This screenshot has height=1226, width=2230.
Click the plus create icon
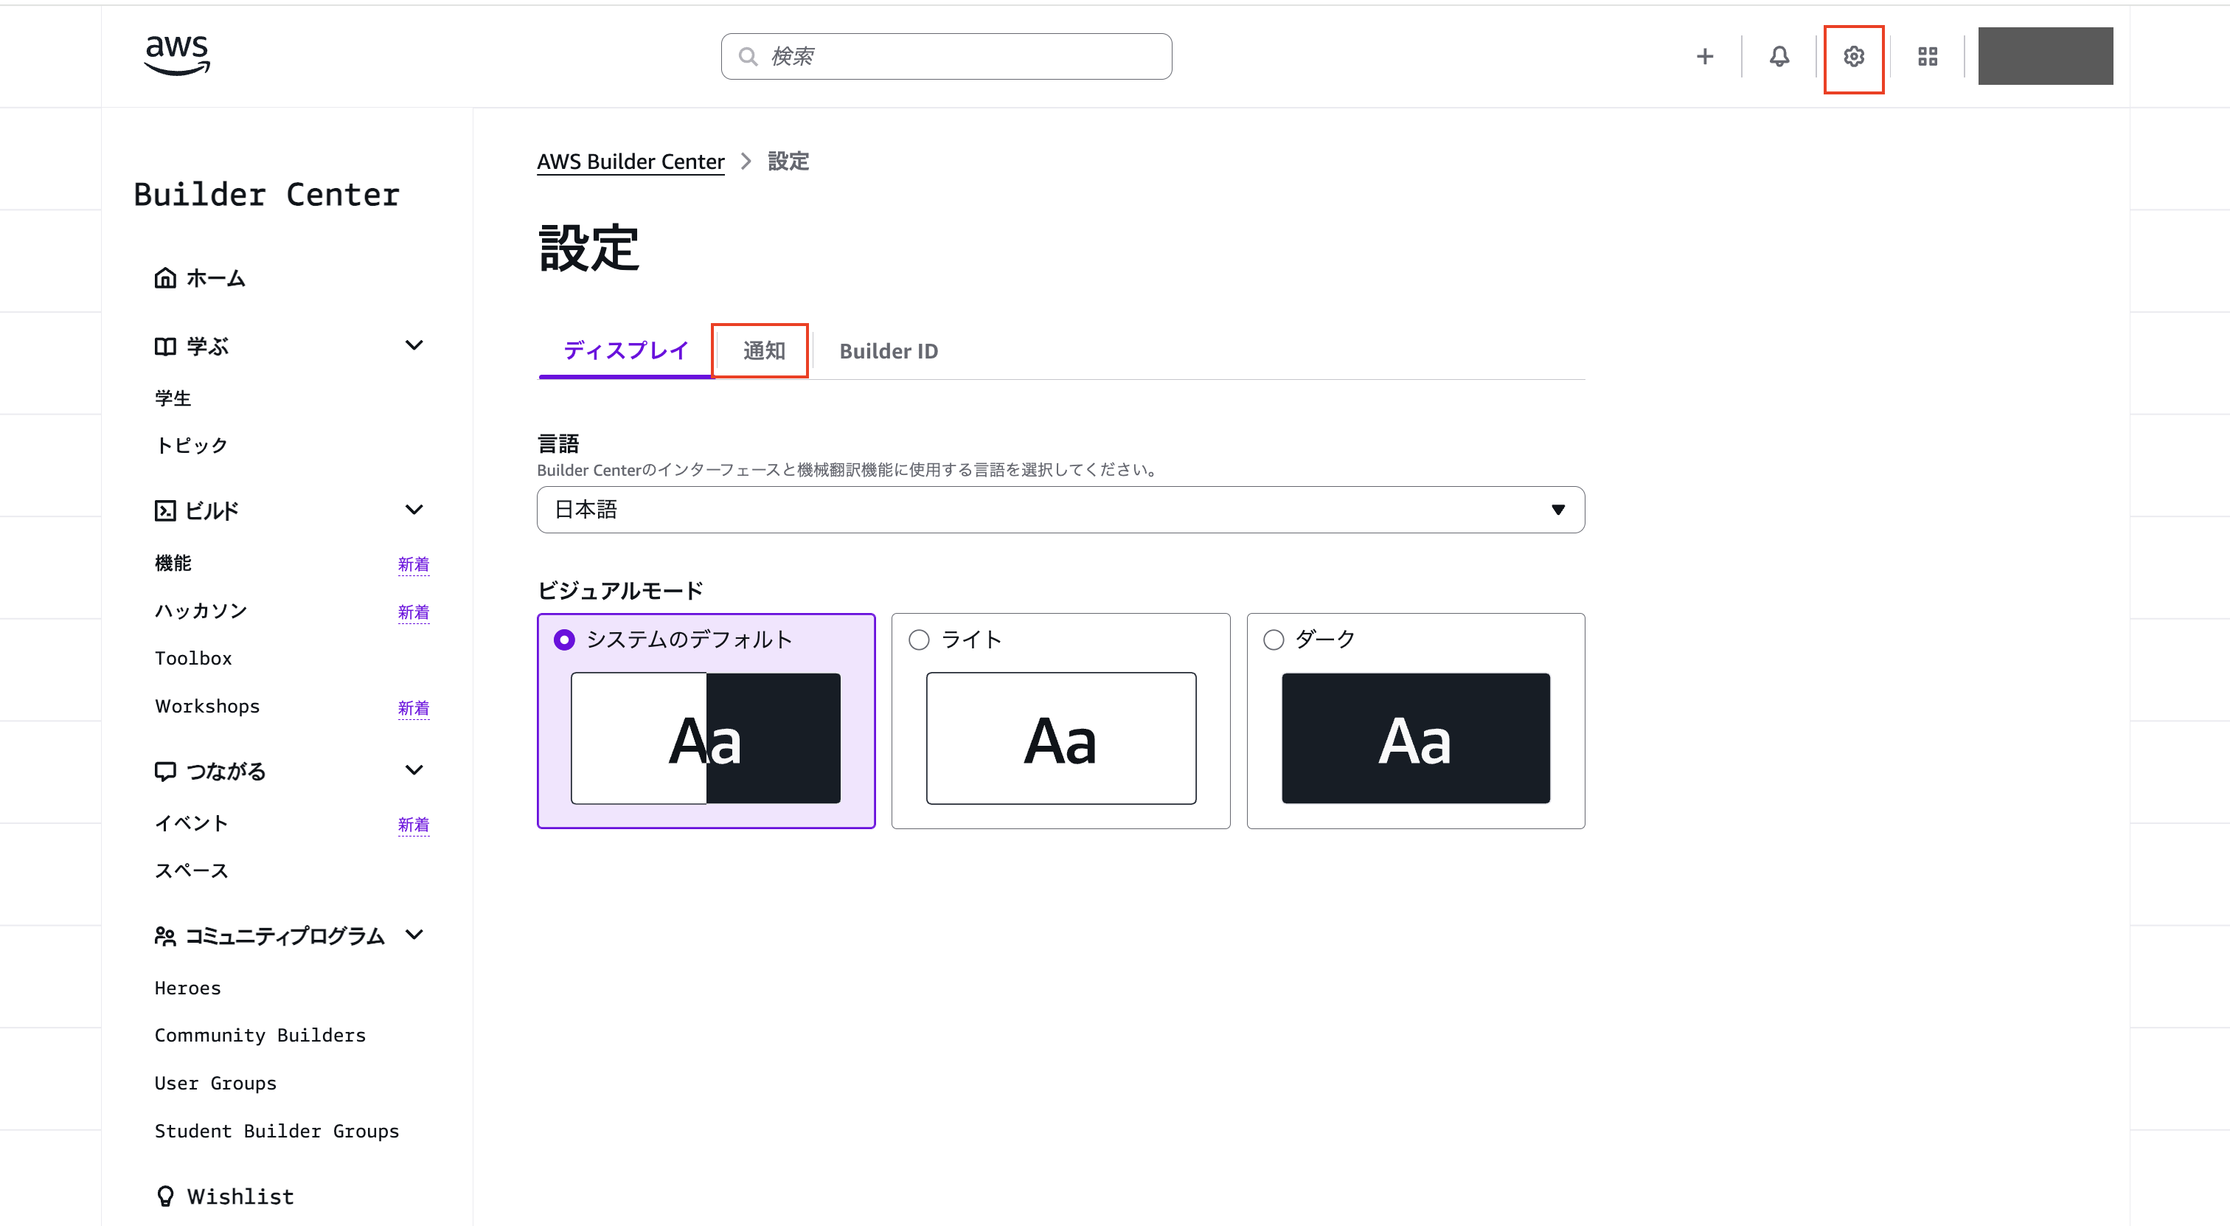(1704, 56)
